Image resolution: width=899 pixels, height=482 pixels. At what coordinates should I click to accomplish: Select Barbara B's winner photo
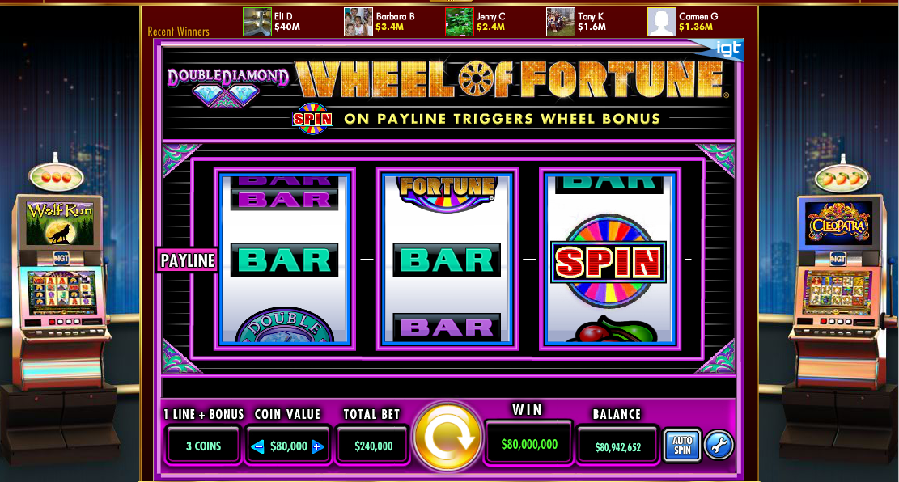pyautogui.click(x=358, y=22)
